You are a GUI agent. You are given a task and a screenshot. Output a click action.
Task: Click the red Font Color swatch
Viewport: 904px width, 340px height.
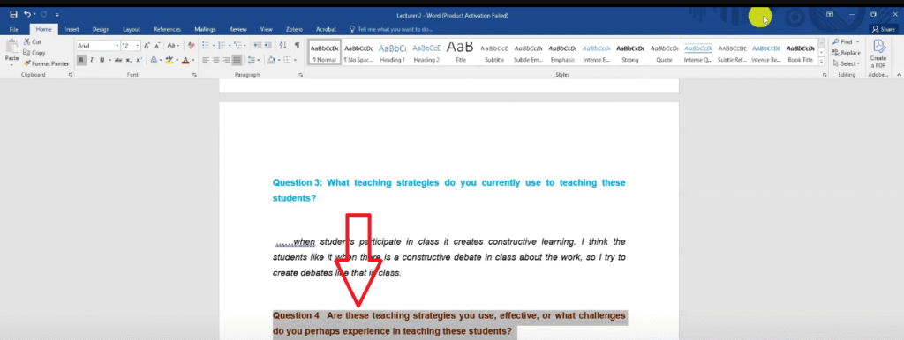(x=185, y=60)
